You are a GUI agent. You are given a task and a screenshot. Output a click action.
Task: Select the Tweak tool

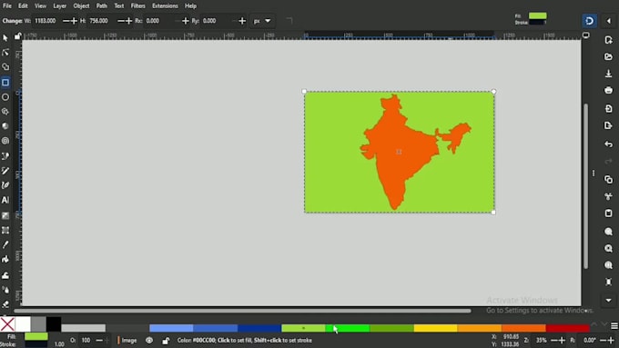pyautogui.click(x=5, y=275)
